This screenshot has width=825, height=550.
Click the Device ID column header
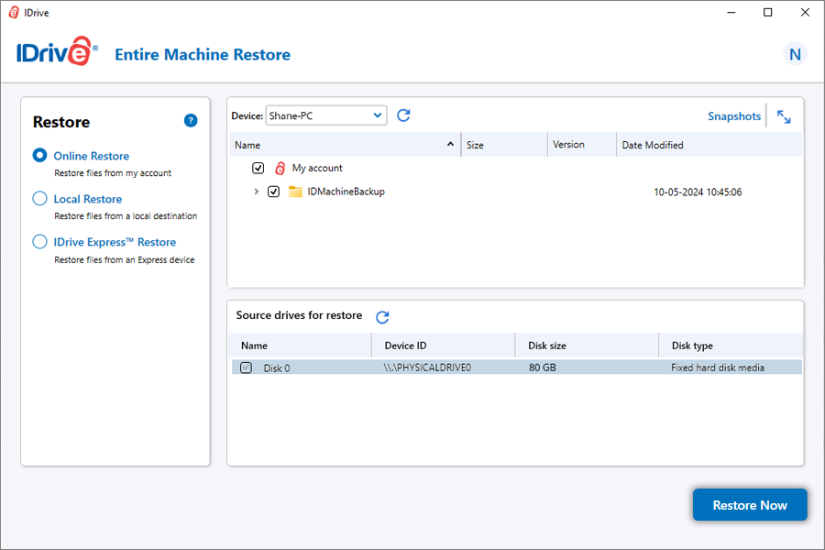coord(443,346)
